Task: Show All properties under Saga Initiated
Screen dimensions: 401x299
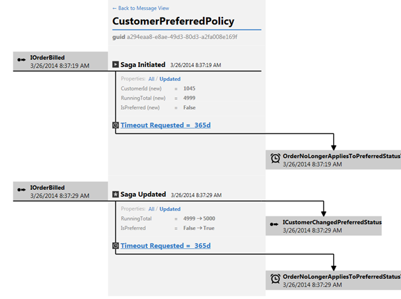Action: tap(152, 79)
